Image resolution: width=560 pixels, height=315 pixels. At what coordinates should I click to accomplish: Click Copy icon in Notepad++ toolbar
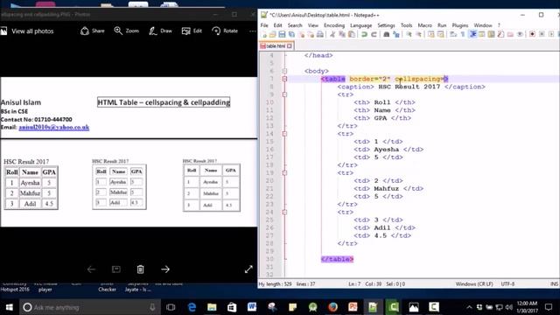(342, 35)
